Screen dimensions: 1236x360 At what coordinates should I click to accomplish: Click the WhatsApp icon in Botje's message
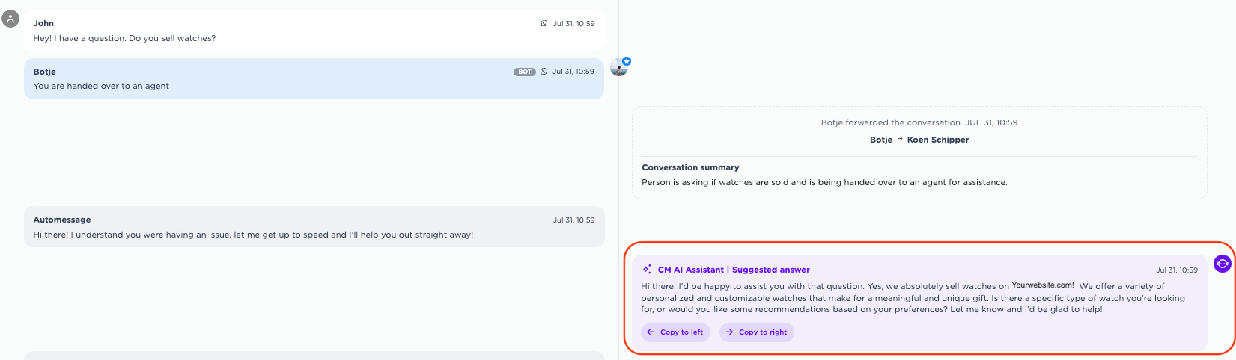(x=544, y=72)
